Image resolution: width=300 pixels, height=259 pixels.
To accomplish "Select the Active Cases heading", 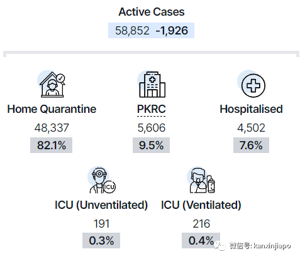I will (x=152, y=12).
